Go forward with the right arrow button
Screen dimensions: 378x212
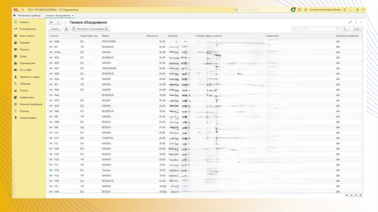(58, 22)
